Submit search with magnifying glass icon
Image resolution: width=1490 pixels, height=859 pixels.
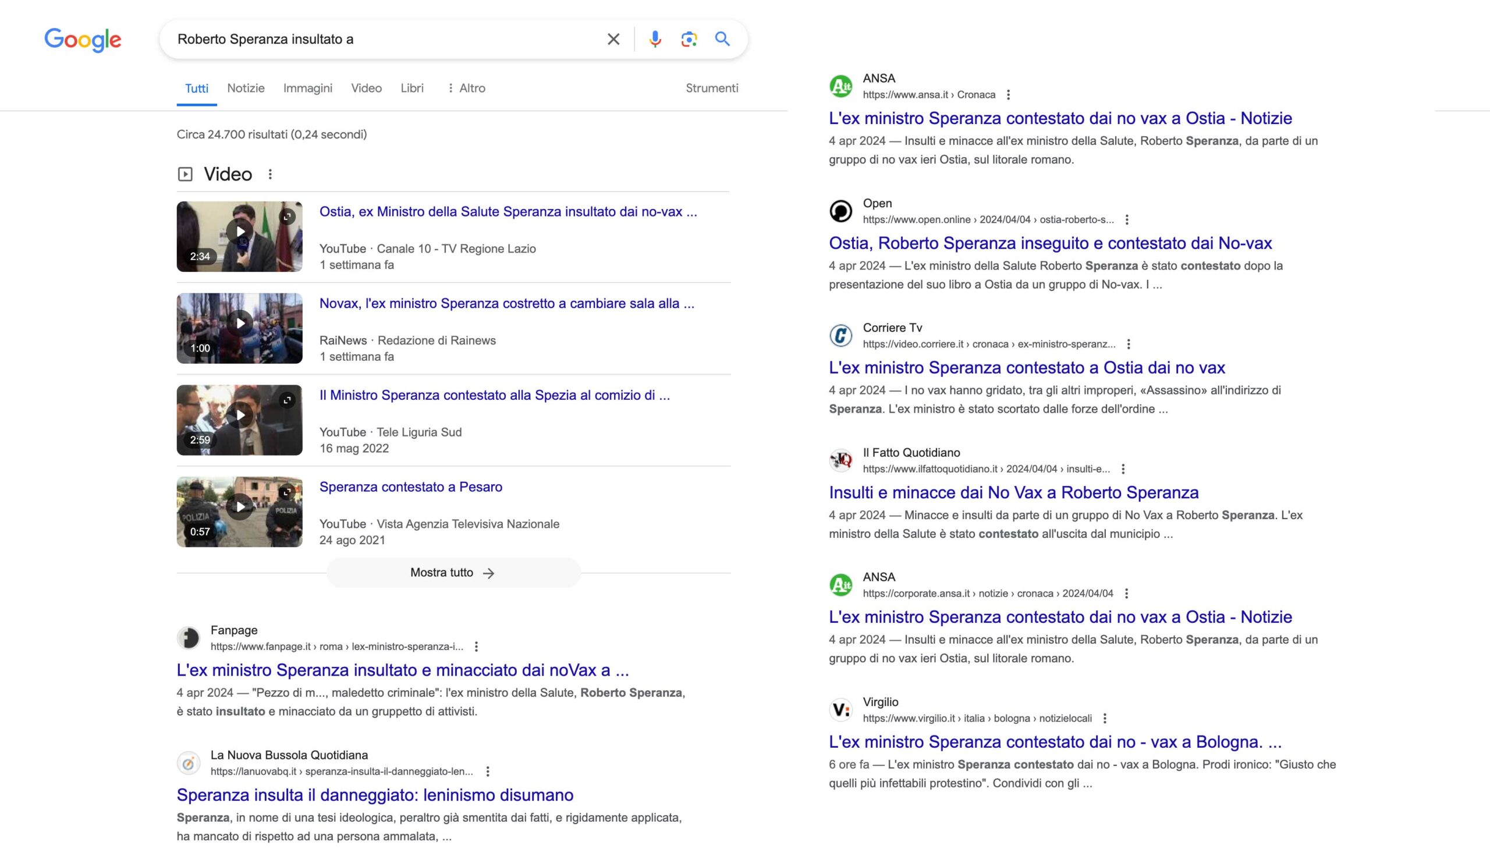722,39
